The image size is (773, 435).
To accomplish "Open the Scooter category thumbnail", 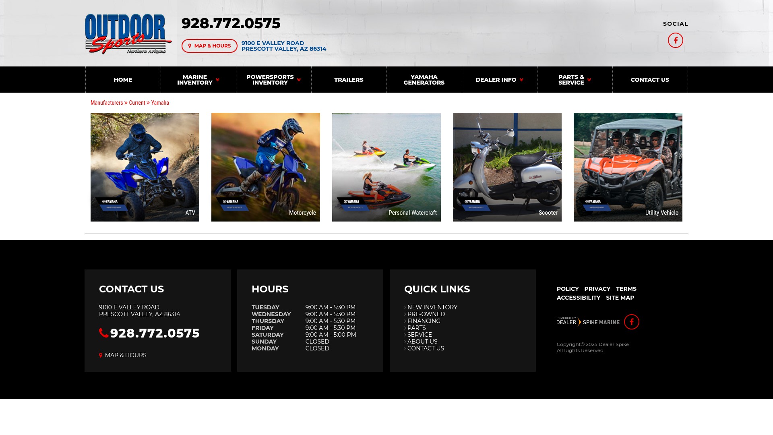I will pyautogui.click(x=507, y=167).
